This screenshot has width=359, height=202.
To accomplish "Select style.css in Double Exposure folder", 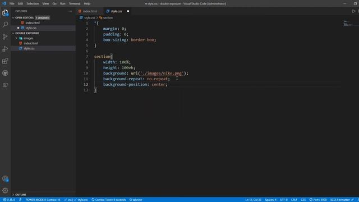I will tap(29, 48).
